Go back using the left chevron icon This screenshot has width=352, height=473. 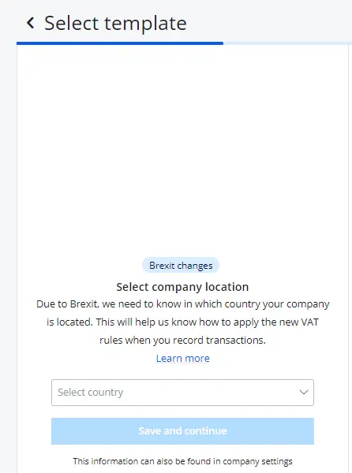pos(30,23)
